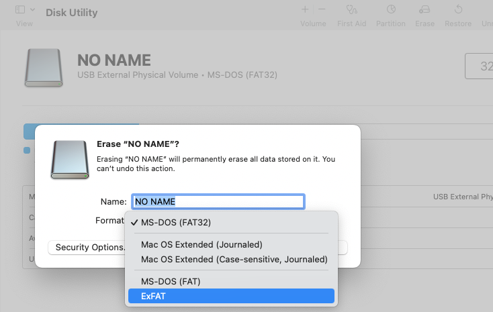
Task: Open the sidebar View icon
Action: pos(20,10)
